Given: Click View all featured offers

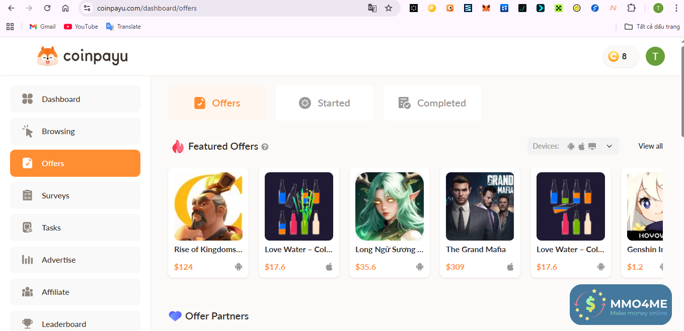Looking at the screenshot, I should (x=650, y=146).
